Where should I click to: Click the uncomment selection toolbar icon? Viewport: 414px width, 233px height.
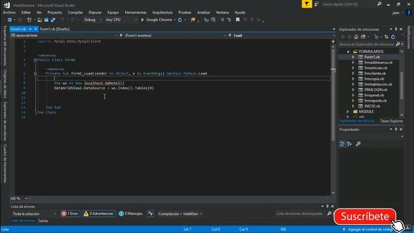pyautogui.click(x=229, y=20)
